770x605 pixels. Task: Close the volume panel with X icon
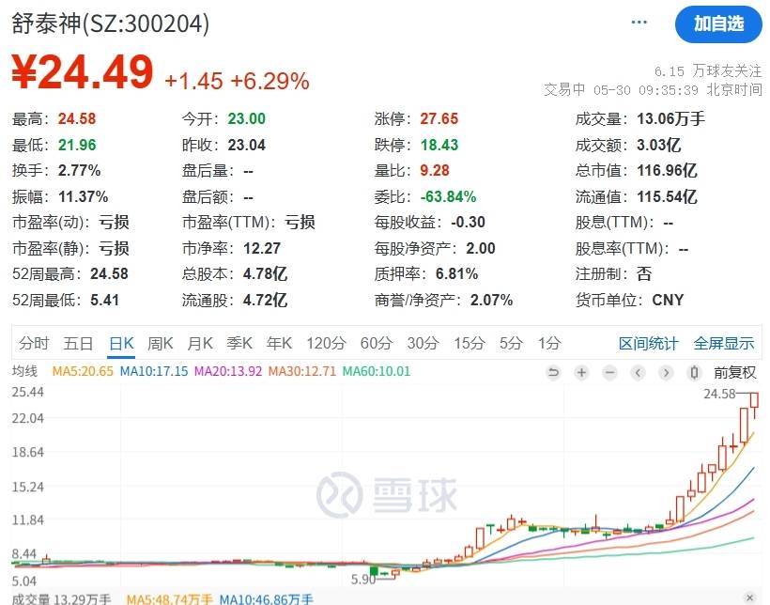pos(749,597)
